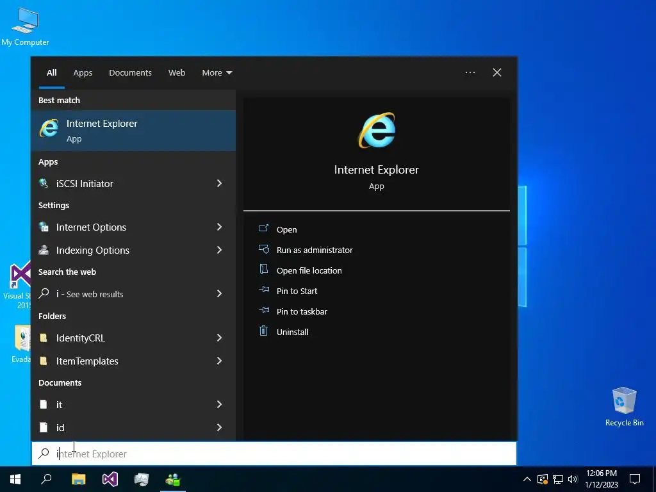The height and width of the screenshot is (492, 656).
Task: Click the Pin to taskbar pin icon
Action: [264, 310]
